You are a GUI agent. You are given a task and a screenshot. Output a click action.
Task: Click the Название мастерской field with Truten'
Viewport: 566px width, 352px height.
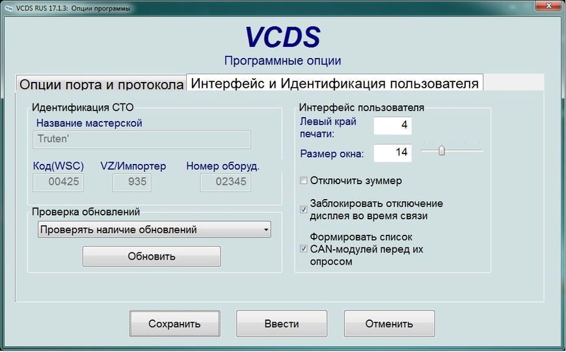pyautogui.click(x=142, y=139)
